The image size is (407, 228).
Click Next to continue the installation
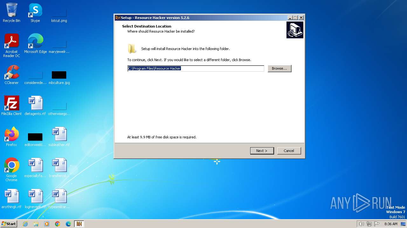262,151
